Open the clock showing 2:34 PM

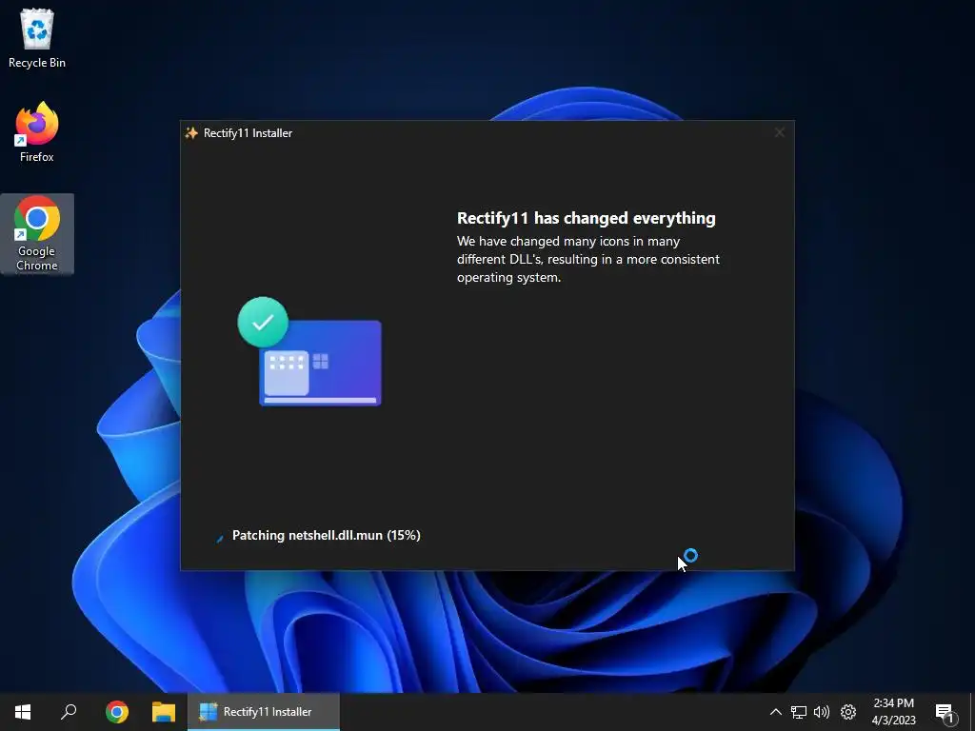tap(893, 712)
